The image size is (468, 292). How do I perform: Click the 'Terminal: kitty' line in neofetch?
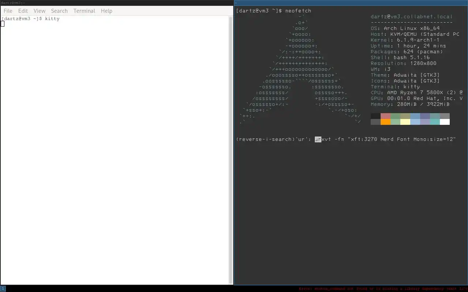395,87
